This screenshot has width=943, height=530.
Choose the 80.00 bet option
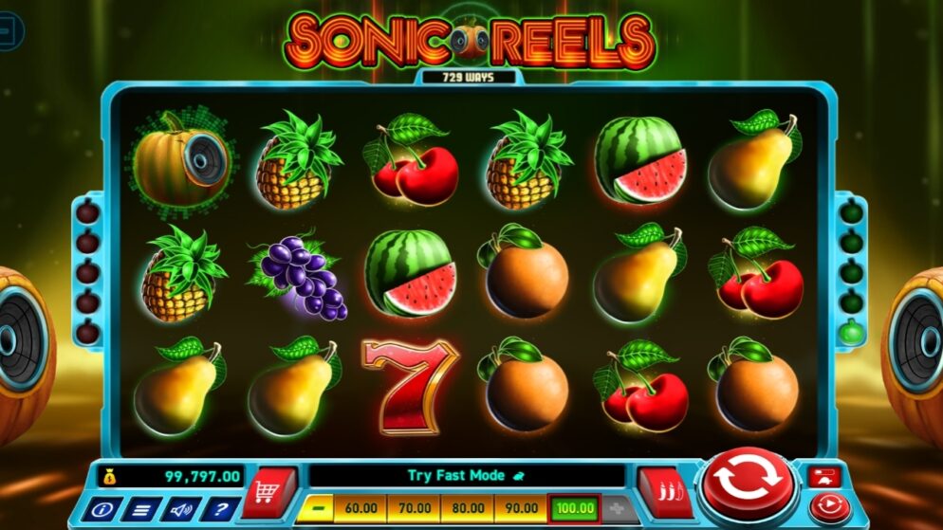[468, 508]
